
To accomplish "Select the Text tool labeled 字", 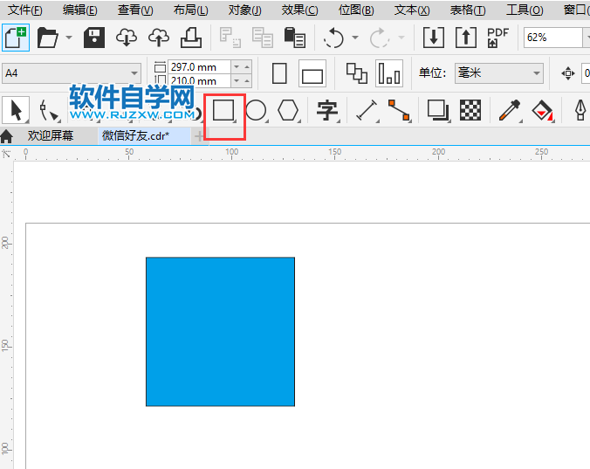I will [327, 111].
